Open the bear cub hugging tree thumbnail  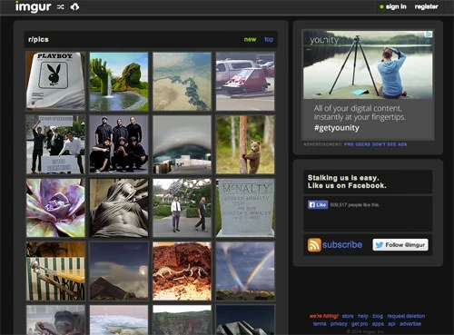click(245, 144)
